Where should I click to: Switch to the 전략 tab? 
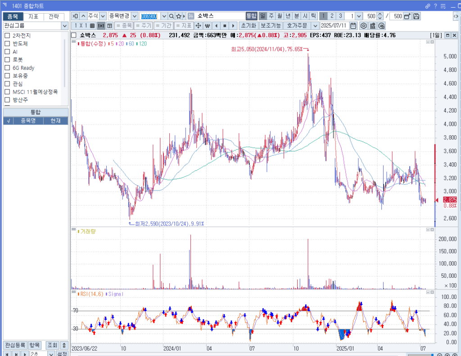(x=54, y=17)
